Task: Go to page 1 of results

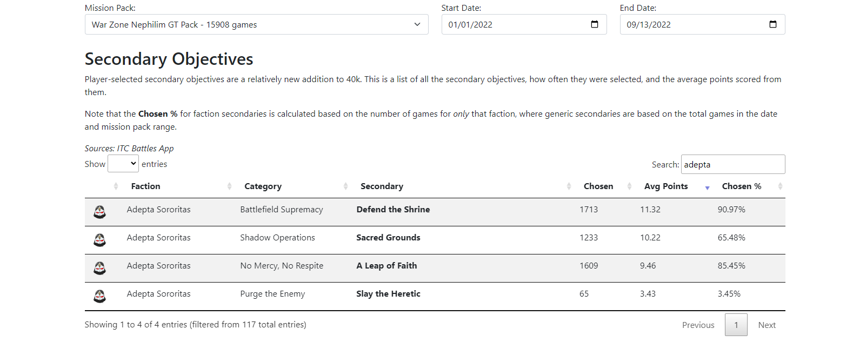Action: [736, 325]
